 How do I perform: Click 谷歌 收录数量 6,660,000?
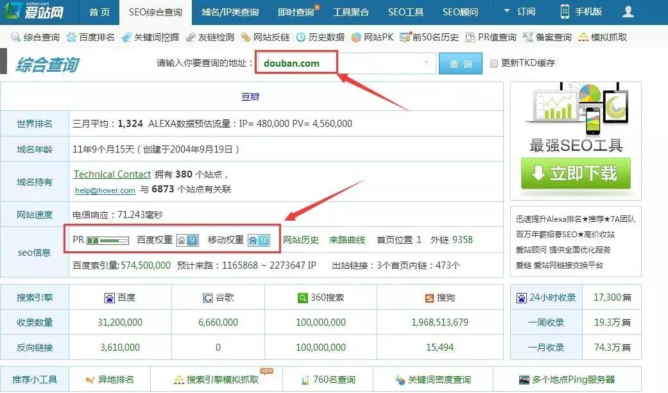218,322
